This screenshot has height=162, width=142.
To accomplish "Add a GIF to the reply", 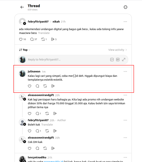I will tap(118, 60).
